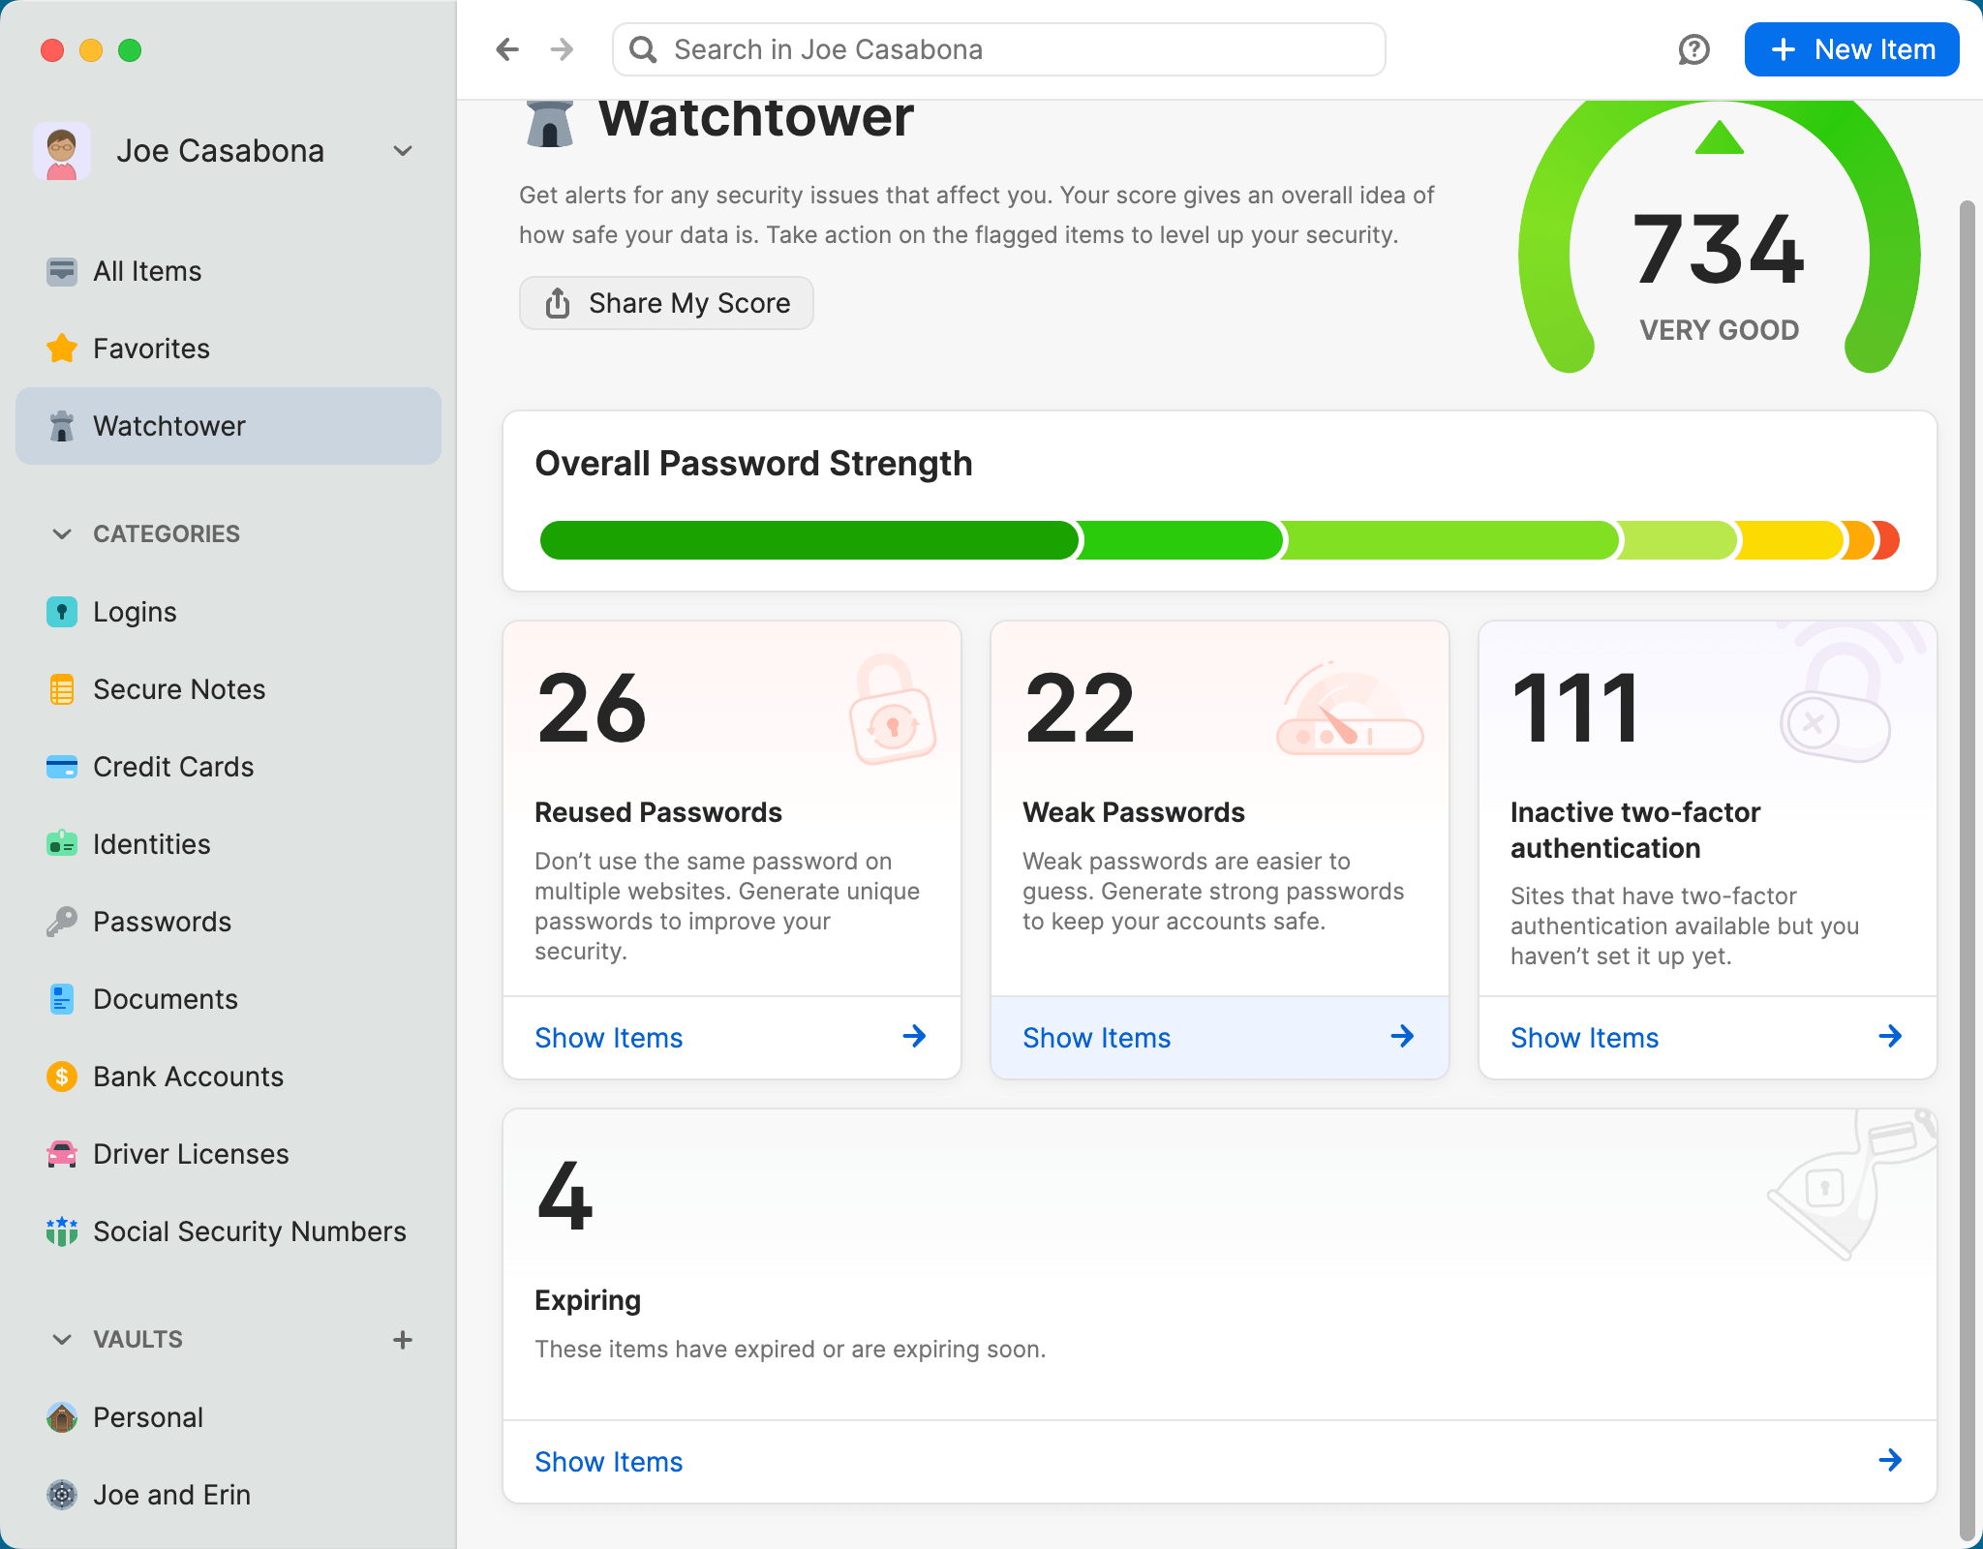Open Logins category in sidebar
1983x1549 pixels.
[135, 612]
